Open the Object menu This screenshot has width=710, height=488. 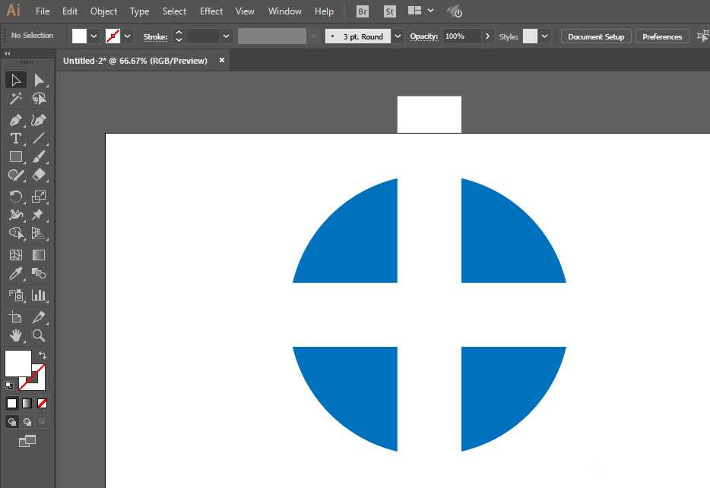tap(103, 11)
